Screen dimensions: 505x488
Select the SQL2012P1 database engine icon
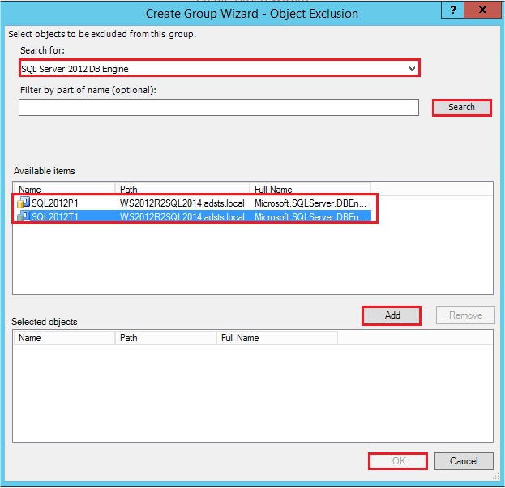pos(24,203)
